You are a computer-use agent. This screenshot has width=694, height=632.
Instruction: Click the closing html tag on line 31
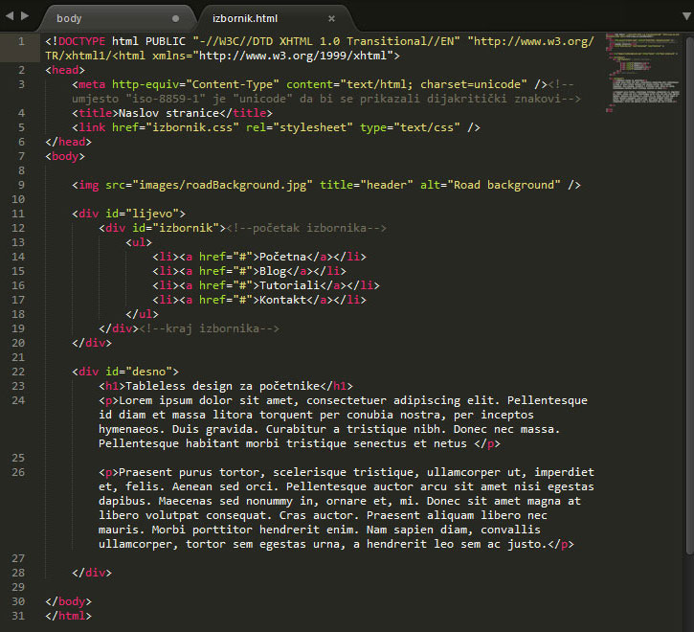pos(68,615)
